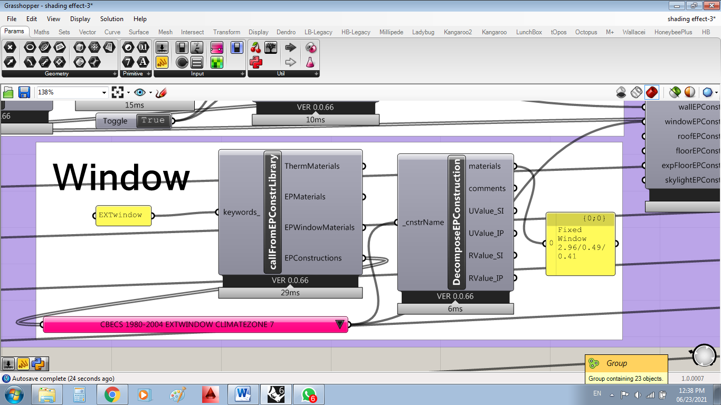Screen dimensions: 721x405
Task: Expand the Primitive panel dropdown bar
Action: click(136, 74)
